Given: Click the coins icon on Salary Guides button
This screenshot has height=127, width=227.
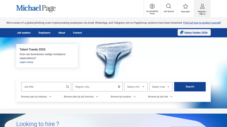Looking at the screenshot, I should coord(182,32).
